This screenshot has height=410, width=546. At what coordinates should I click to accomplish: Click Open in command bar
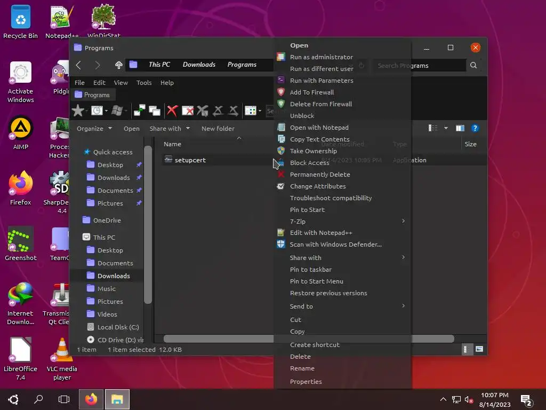pos(132,129)
